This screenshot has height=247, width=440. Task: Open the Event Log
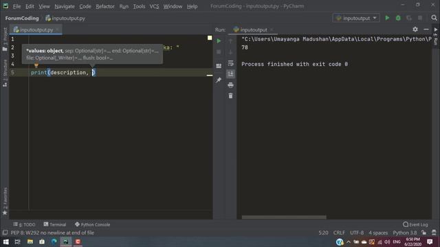click(x=415, y=224)
